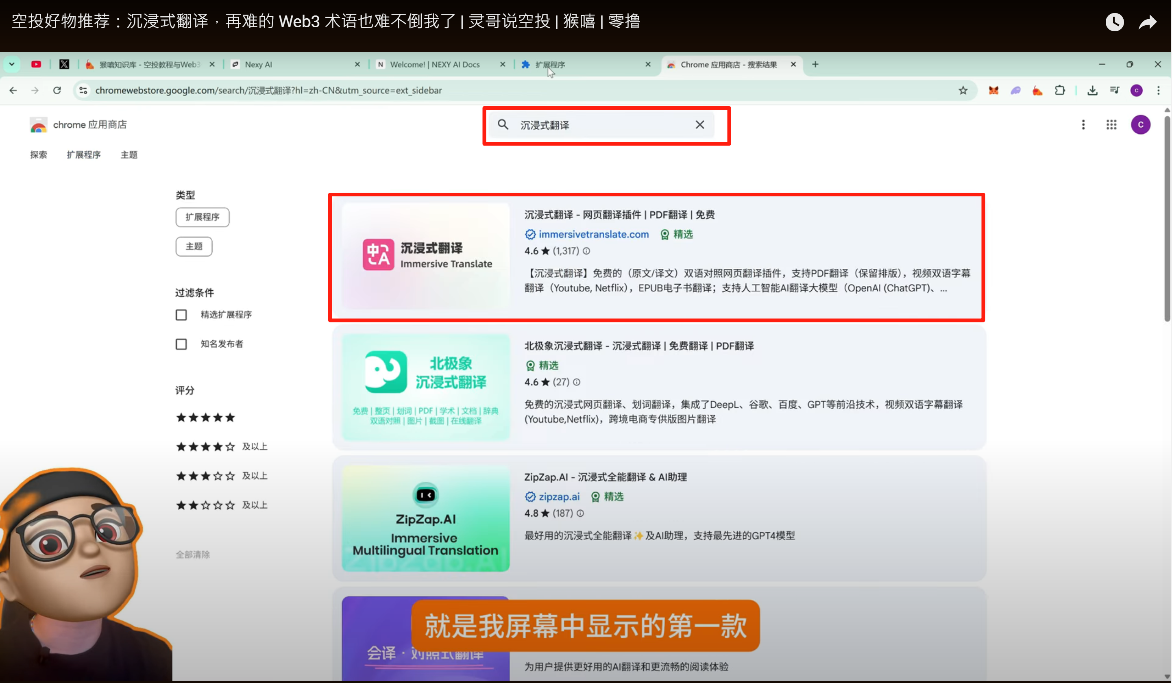Open the immersivetranslate.com publisher link
Viewport: 1172px width, 683px height.
pyautogui.click(x=593, y=234)
